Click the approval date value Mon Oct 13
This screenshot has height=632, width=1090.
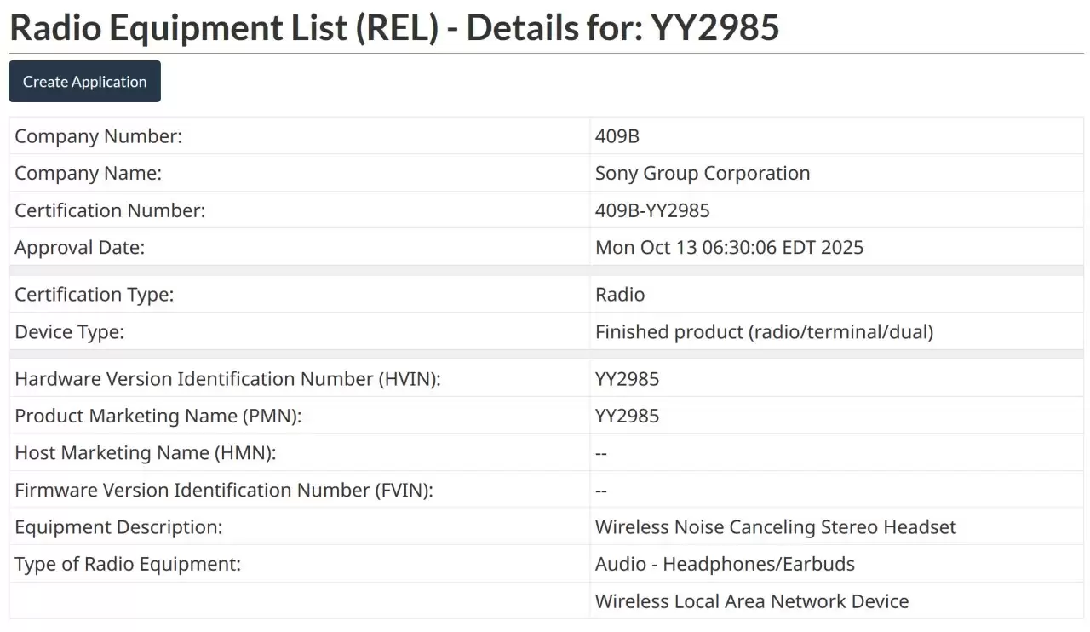[x=728, y=248]
